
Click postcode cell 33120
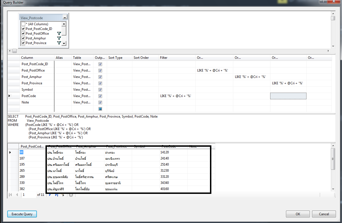point(173,177)
